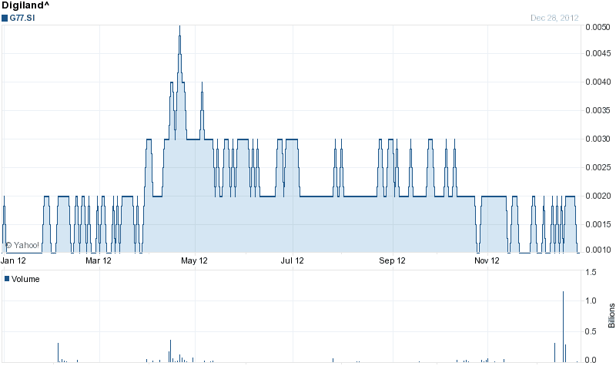The height and width of the screenshot is (366, 616).
Task: Click the 0.0025 price axis value
Action: [598, 167]
